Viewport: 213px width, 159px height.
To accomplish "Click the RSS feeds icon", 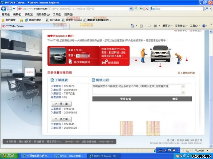I will (141, 26).
